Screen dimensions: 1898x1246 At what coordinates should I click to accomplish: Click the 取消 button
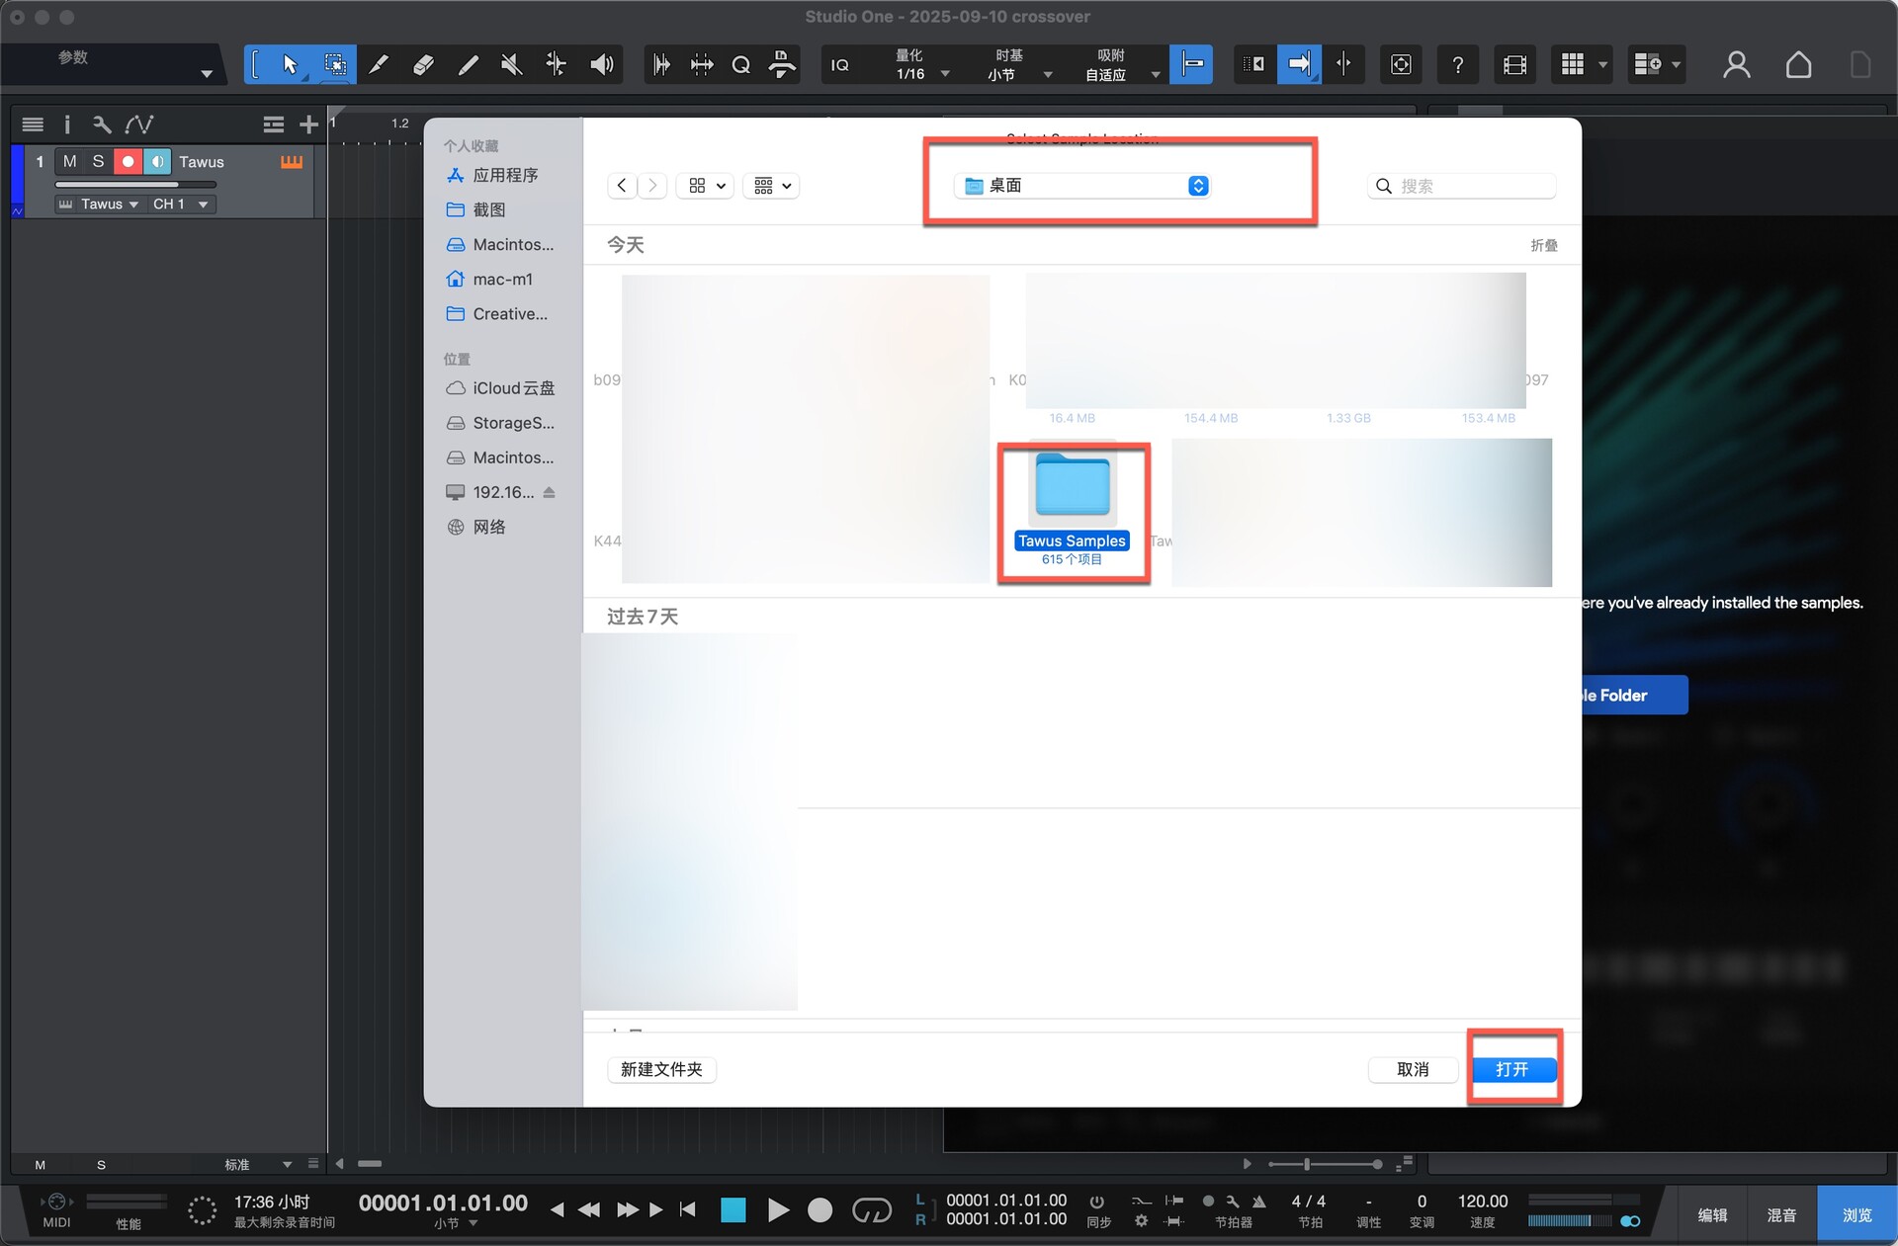(x=1413, y=1069)
